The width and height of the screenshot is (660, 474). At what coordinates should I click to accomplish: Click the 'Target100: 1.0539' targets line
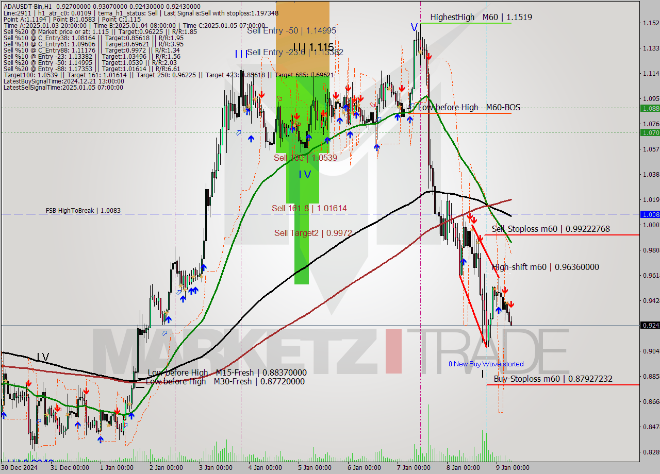coord(168,75)
